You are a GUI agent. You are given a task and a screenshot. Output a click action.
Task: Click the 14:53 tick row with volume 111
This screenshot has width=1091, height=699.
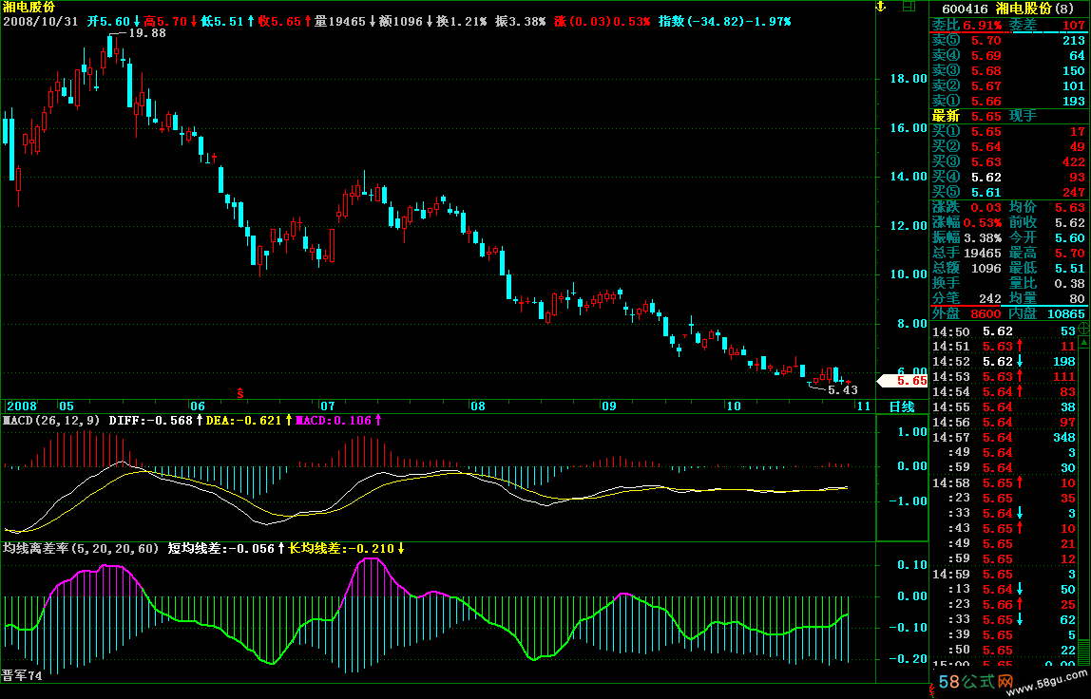coord(1004,377)
